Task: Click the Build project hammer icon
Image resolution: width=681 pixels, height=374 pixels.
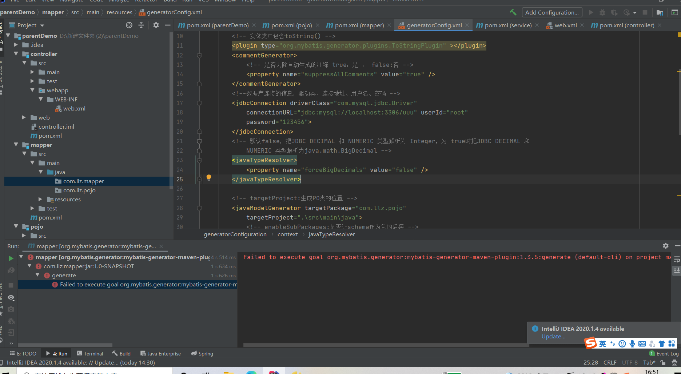Action: pos(513,12)
